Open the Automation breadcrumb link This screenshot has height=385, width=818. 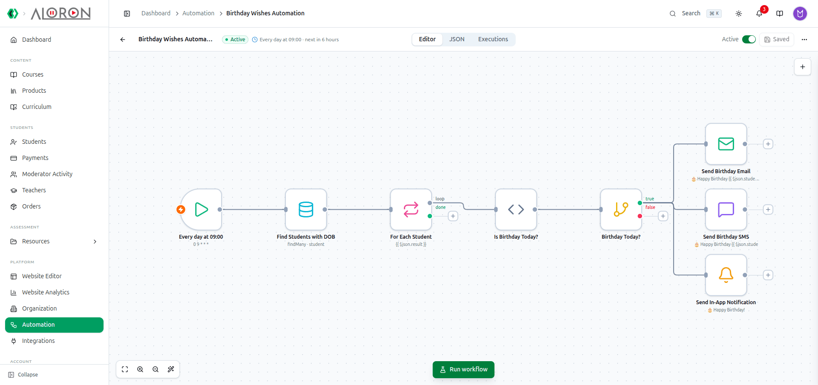[198, 13]
